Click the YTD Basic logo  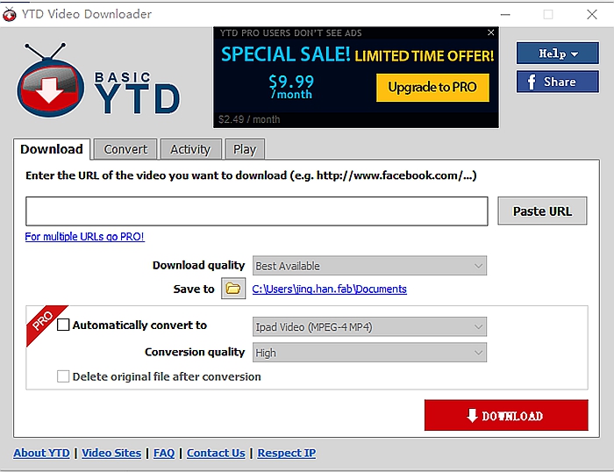[98, 81]
